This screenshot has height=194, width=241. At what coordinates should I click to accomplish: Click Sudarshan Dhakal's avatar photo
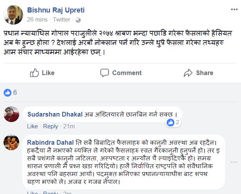tap(11, 114)
